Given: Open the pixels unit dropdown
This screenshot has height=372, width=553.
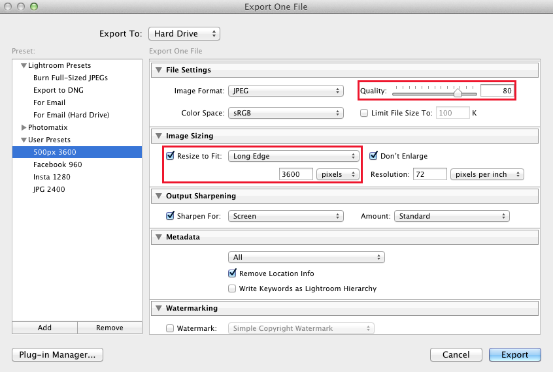Looking at the screenshot, I should pyautogui.click(x=338, y=174).
